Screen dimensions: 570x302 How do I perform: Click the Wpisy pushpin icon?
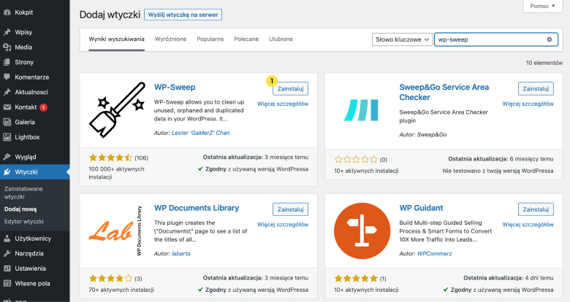[7, 32]
